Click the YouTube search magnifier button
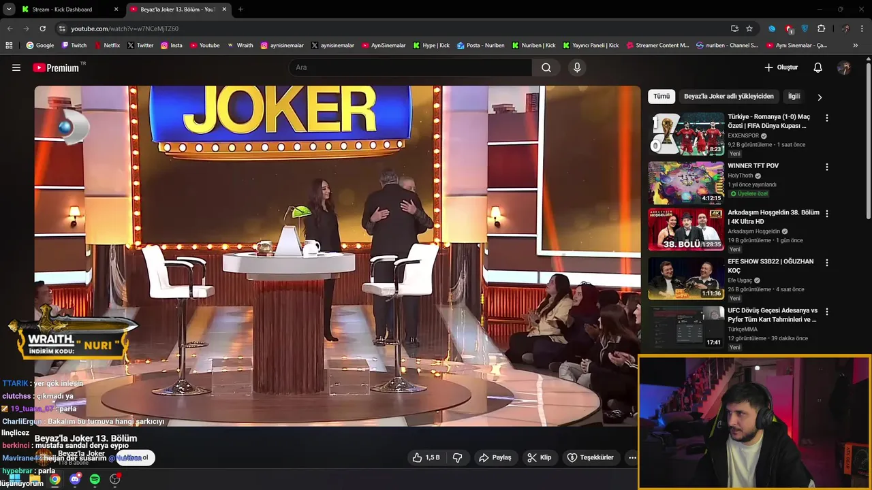 546,67
